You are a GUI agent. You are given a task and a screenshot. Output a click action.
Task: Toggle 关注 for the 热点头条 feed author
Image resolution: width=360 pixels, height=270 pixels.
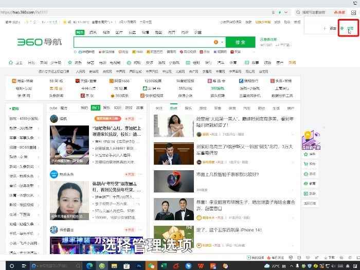pyautogui.click(x=130, y=174)
